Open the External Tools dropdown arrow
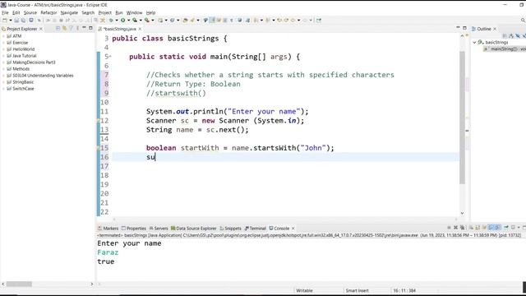 pos(153,20)
